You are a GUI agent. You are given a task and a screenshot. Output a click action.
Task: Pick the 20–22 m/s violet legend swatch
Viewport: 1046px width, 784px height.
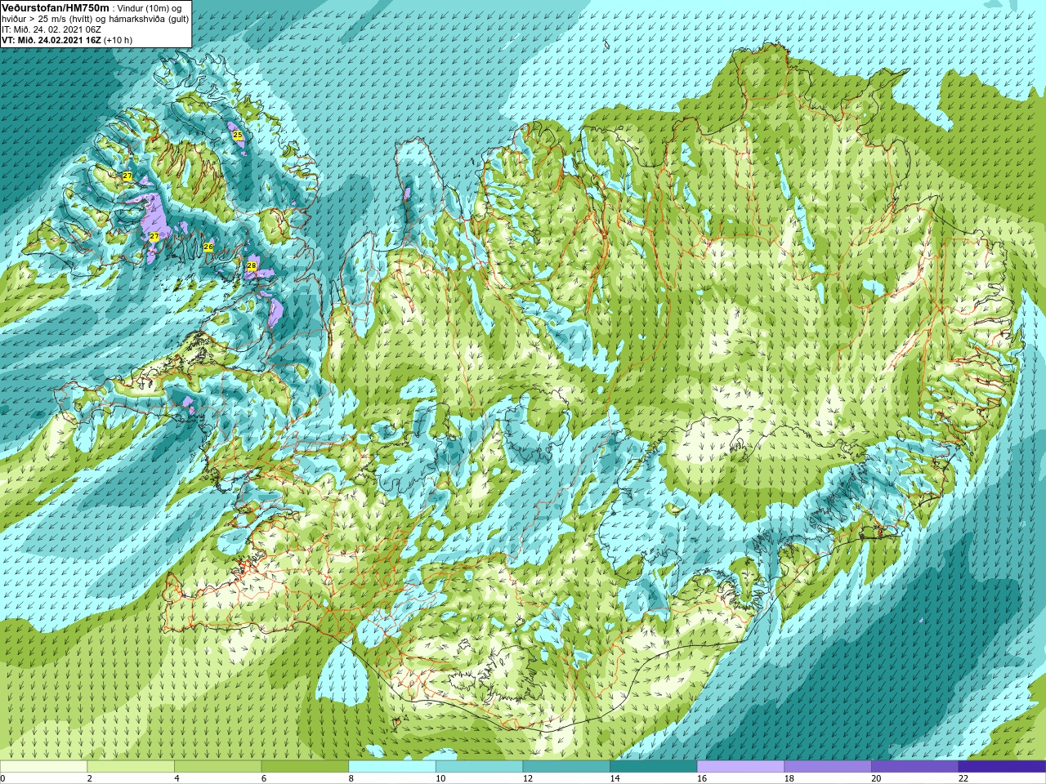pos(915,767)
